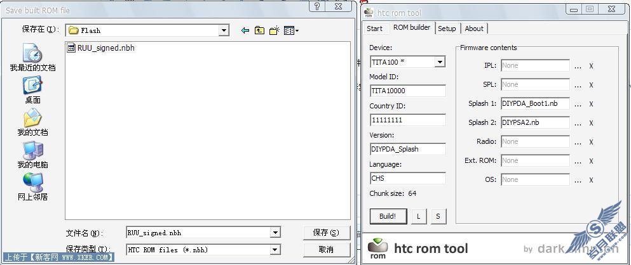Open Recent Documents shortcut (我最近的文档)
Image resolution: width=631 pixels, height=265 pixels.
(33, 58)
